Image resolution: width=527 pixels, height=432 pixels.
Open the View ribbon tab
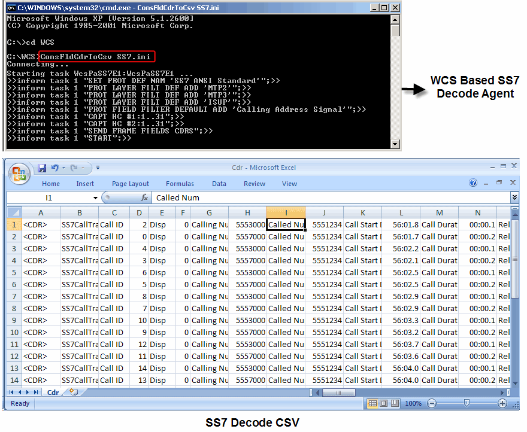coord(289,184)
